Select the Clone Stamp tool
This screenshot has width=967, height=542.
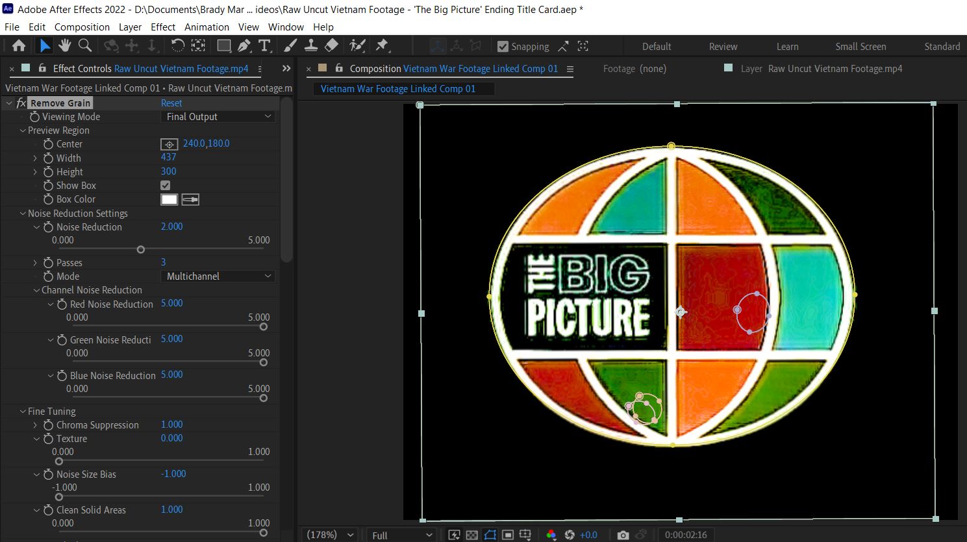coord(311,45)
